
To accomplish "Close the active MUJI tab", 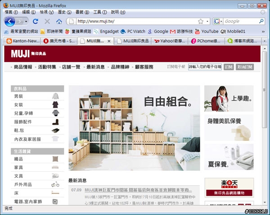I will (109, 41).
